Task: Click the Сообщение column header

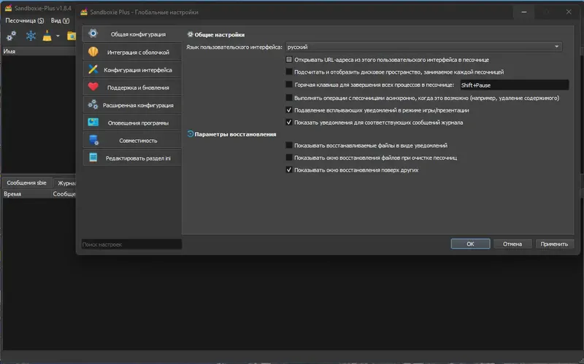Action: 64,193
